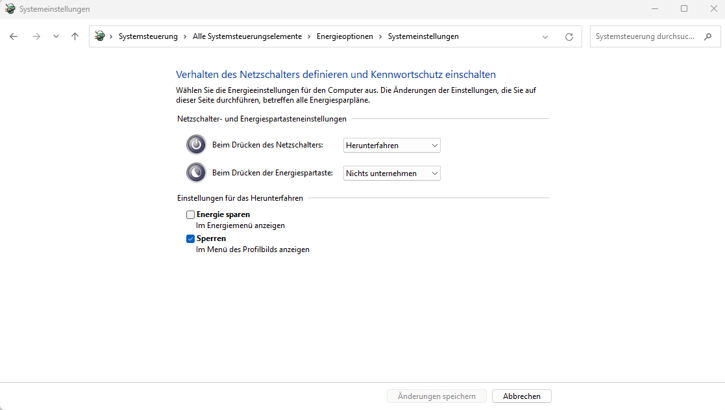Viewport: 725px width, 410px height.
Task: Click the text Im Menü des Profilbilds anzeigen
Action: point(252,250)
